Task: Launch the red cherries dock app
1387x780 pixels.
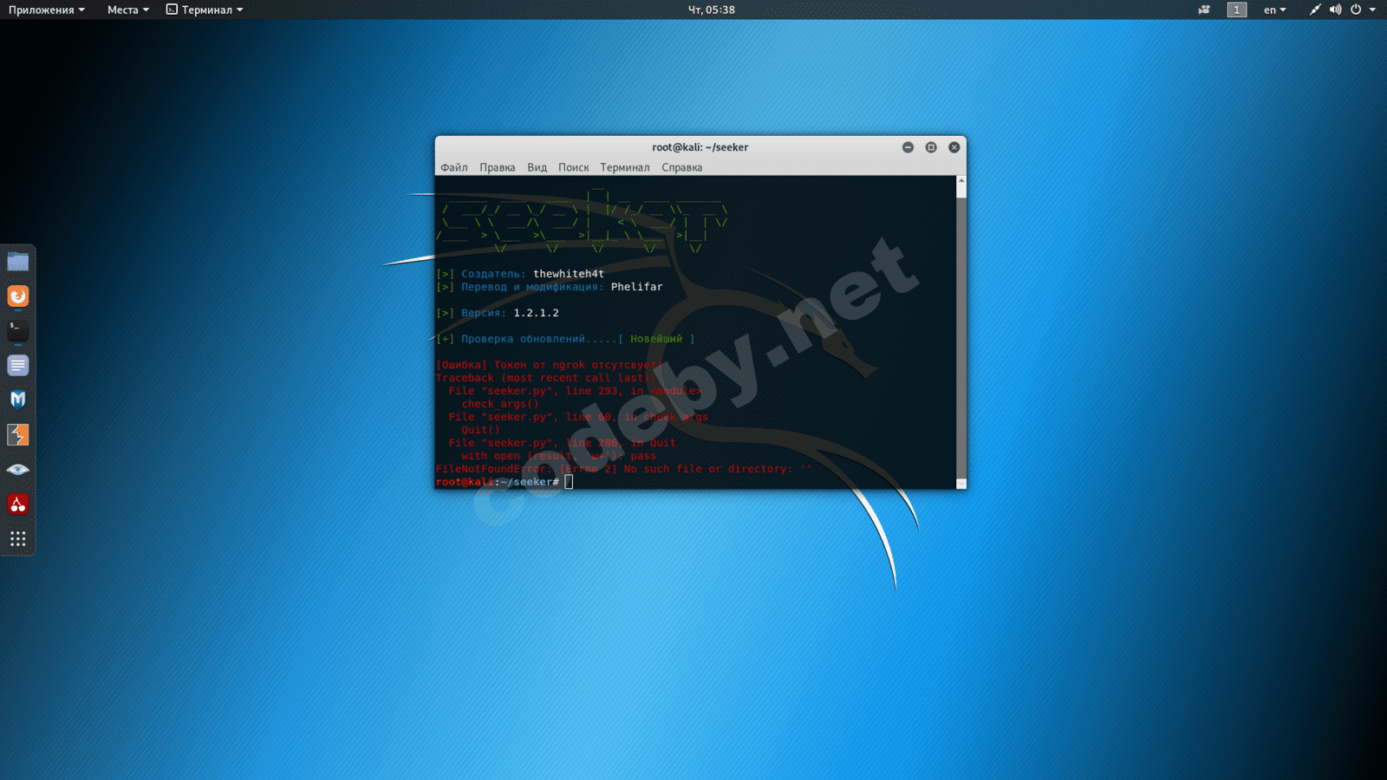Action: [x=18, y=504]
